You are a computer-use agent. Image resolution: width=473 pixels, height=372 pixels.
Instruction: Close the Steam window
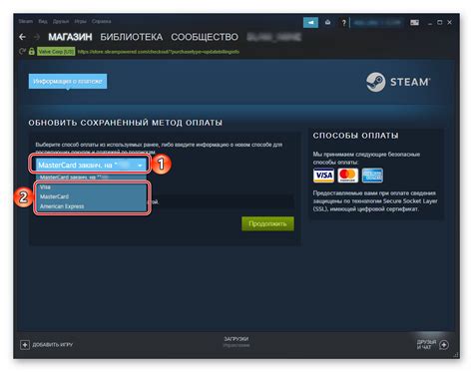tap(450, 23)
